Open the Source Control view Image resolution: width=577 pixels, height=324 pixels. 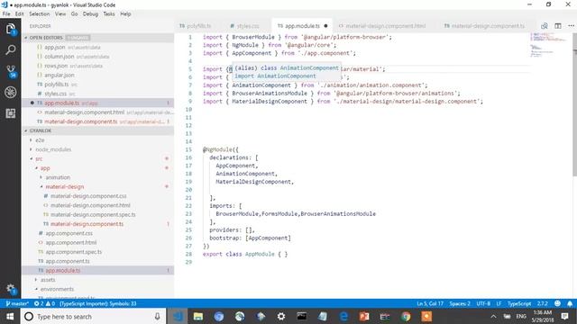(11, 71)
